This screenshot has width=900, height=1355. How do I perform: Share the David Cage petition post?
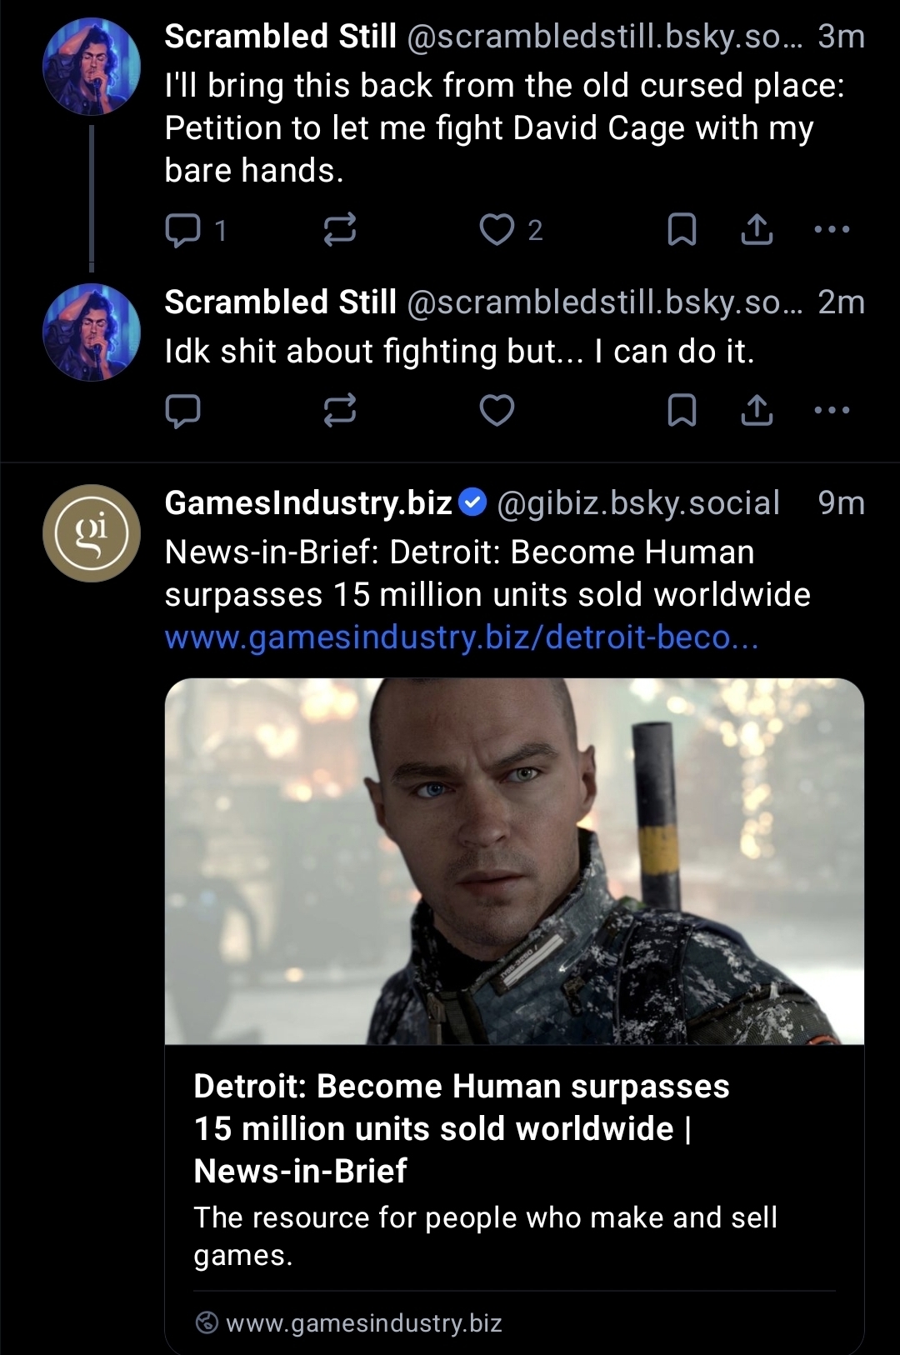pyautogui.click(x=757, y=230)
